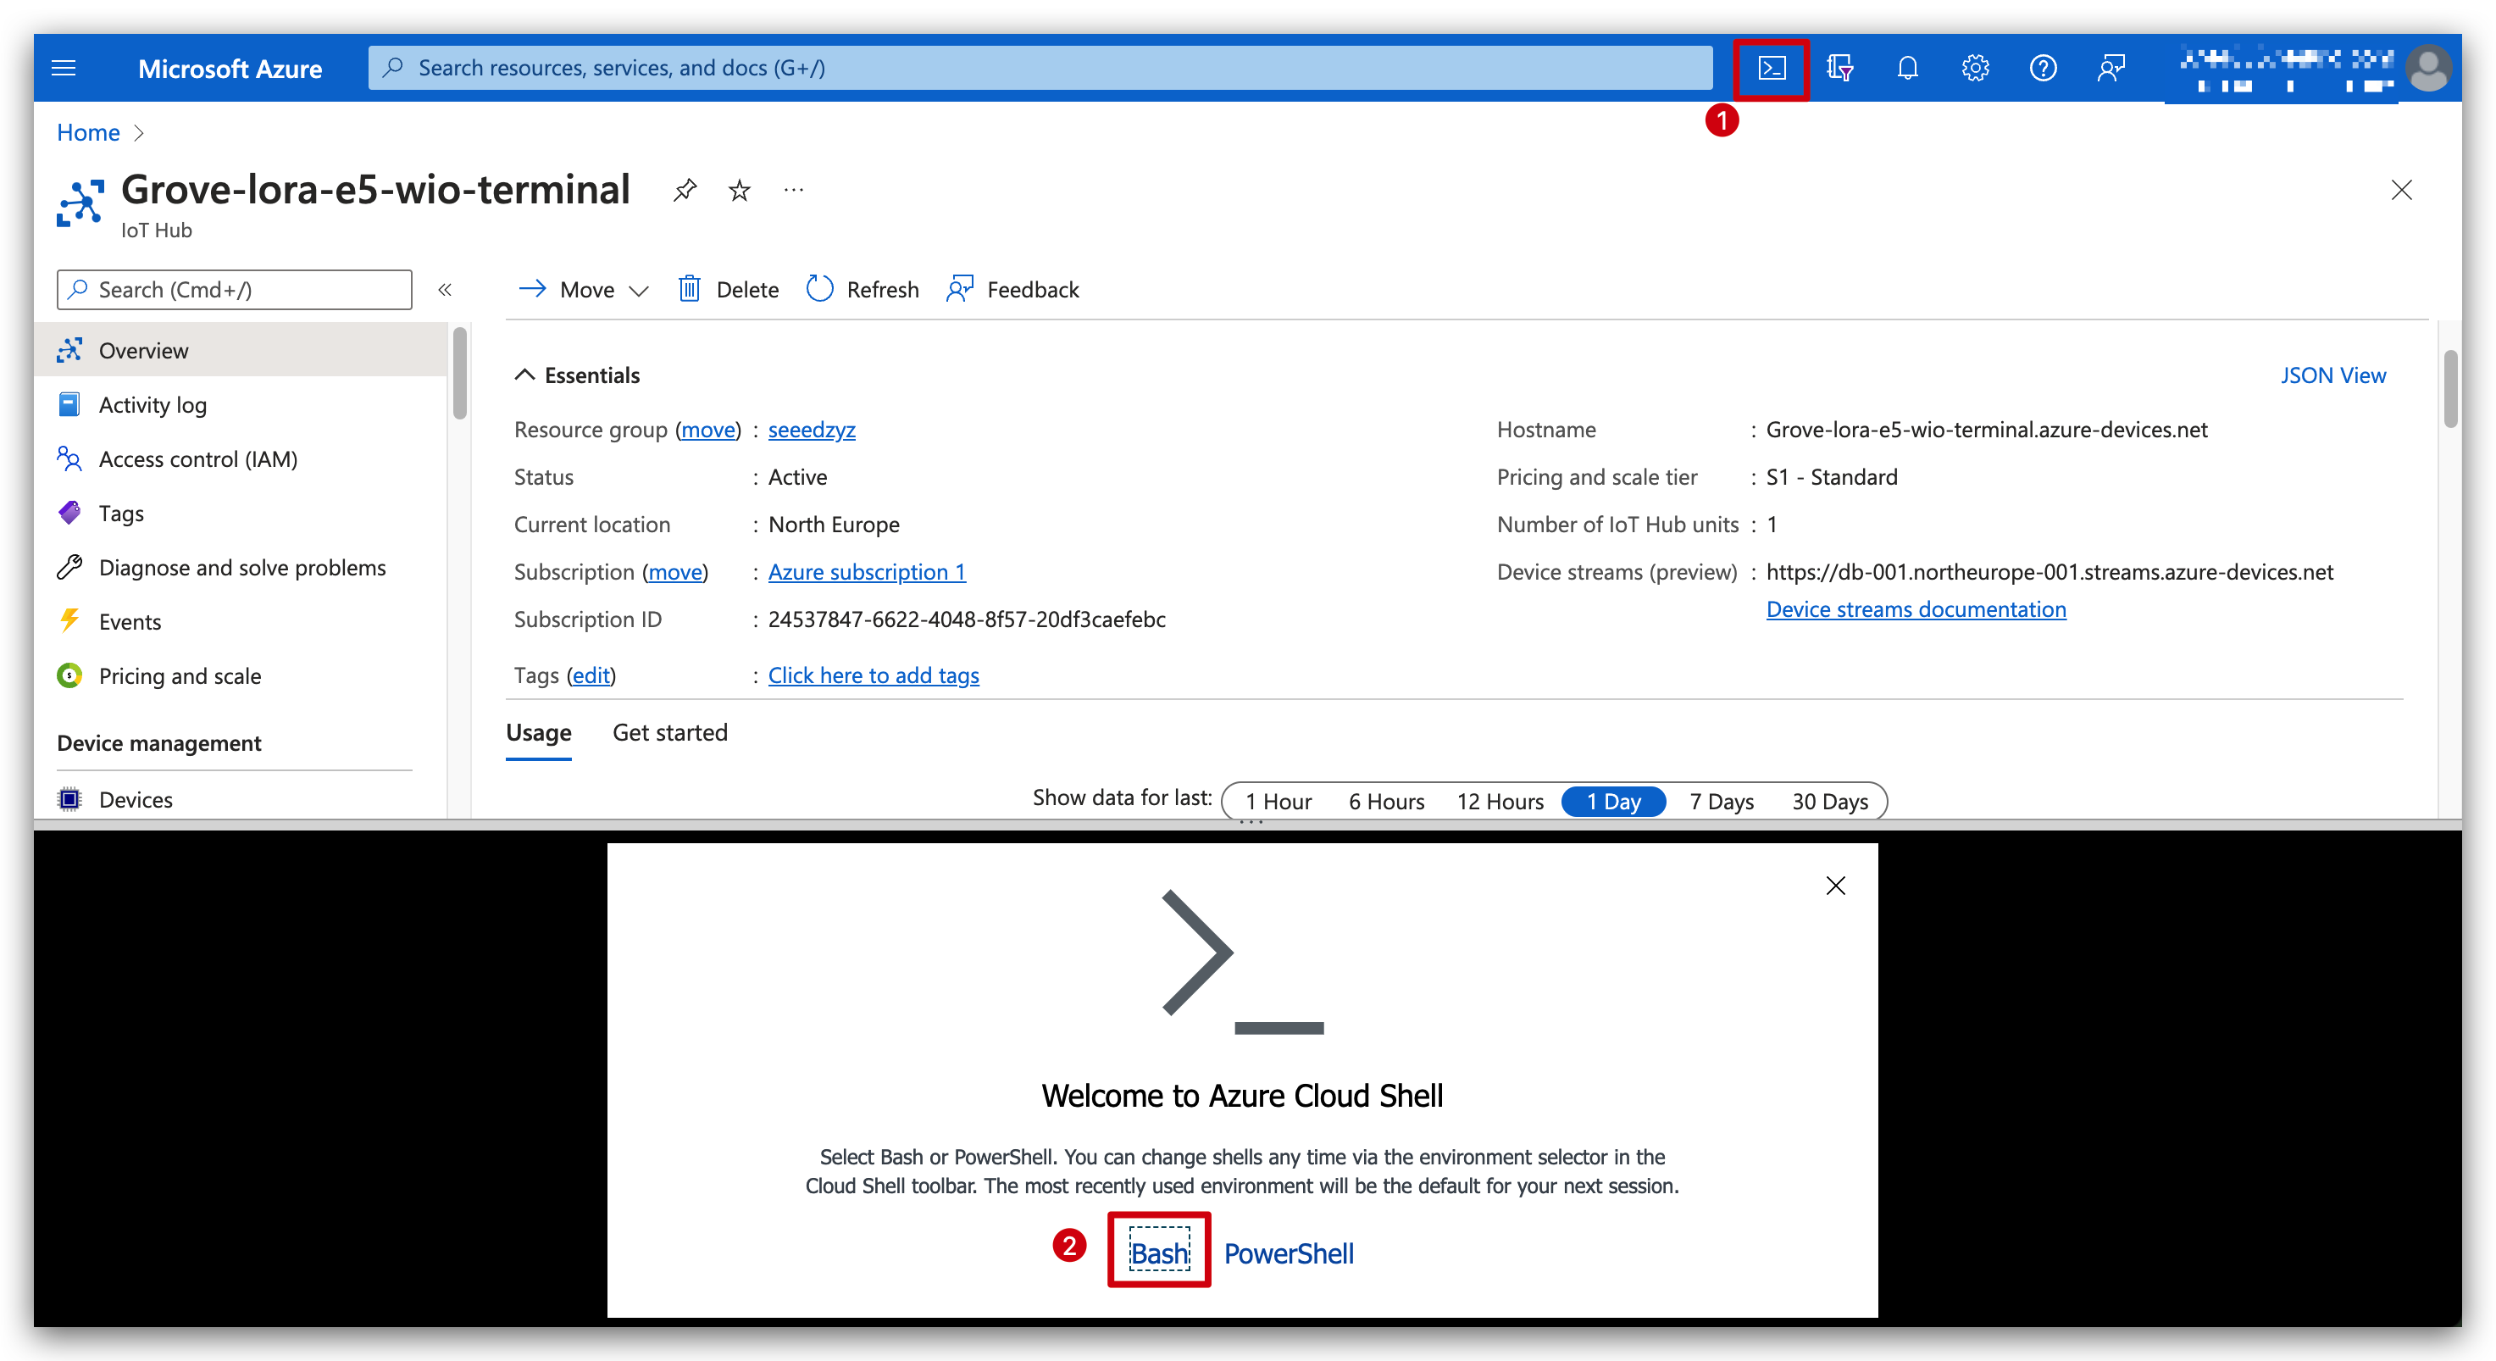Click the purple Tags icon
2496x1361 pixels.
(x=69, y=513)
